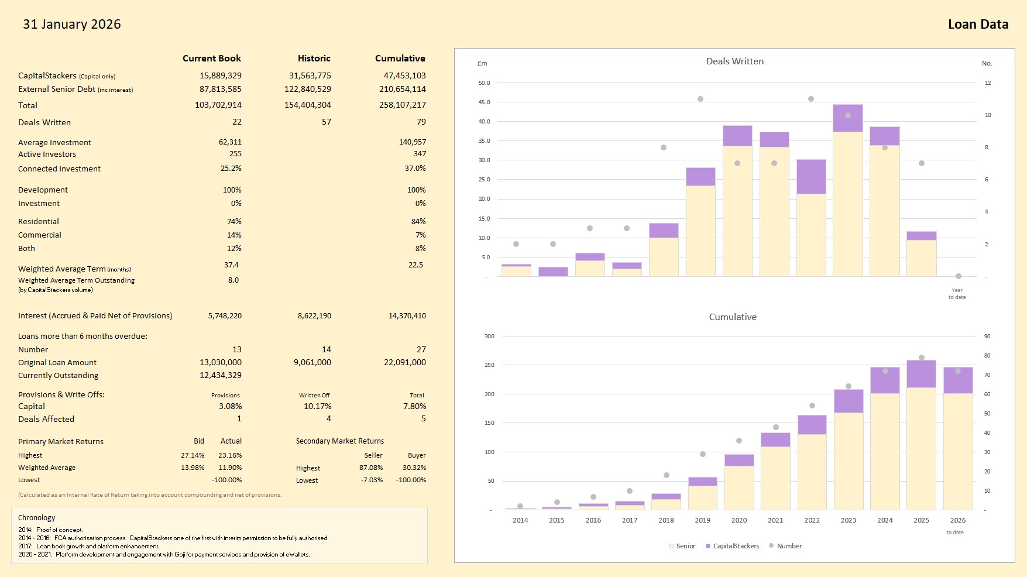Select the Interest Accrued cumulative value 14,370,410
Screen dimensions: 1027x577
[x=407, y=316]
